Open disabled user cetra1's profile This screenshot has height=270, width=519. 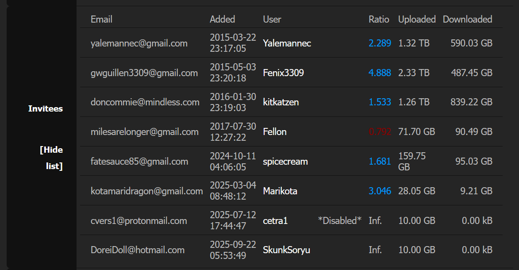(x=275, y=220)
